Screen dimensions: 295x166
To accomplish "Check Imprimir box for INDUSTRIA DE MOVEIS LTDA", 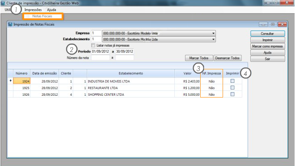I will [232, 81].
